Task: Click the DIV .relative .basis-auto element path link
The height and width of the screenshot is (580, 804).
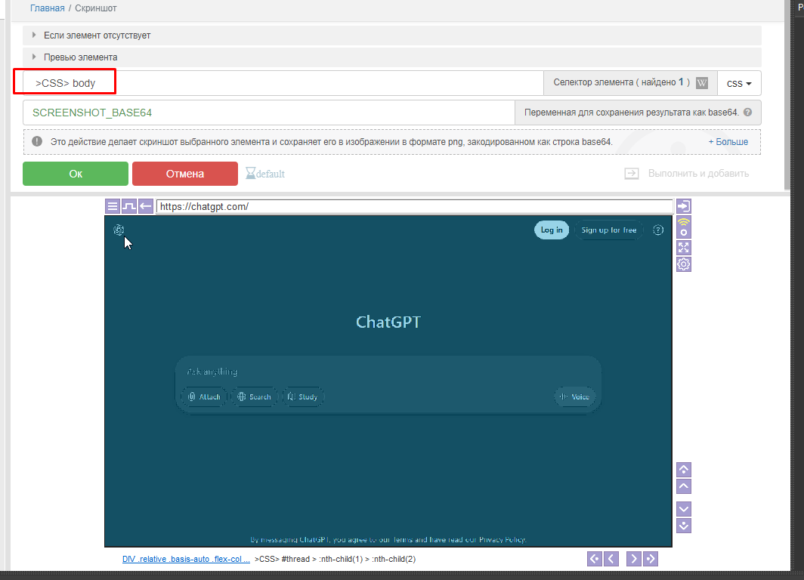Action: tap(186, 560)
